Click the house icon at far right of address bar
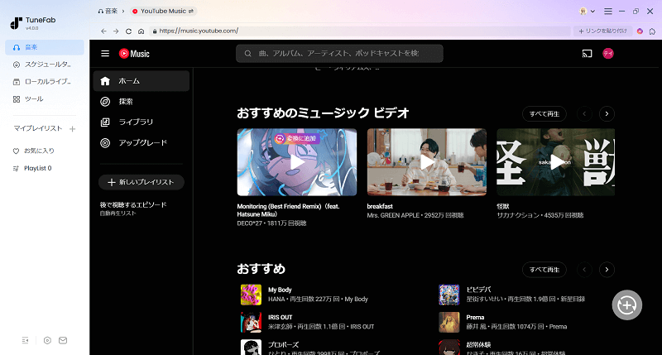662x355 pixels. (x=652, y=31)
